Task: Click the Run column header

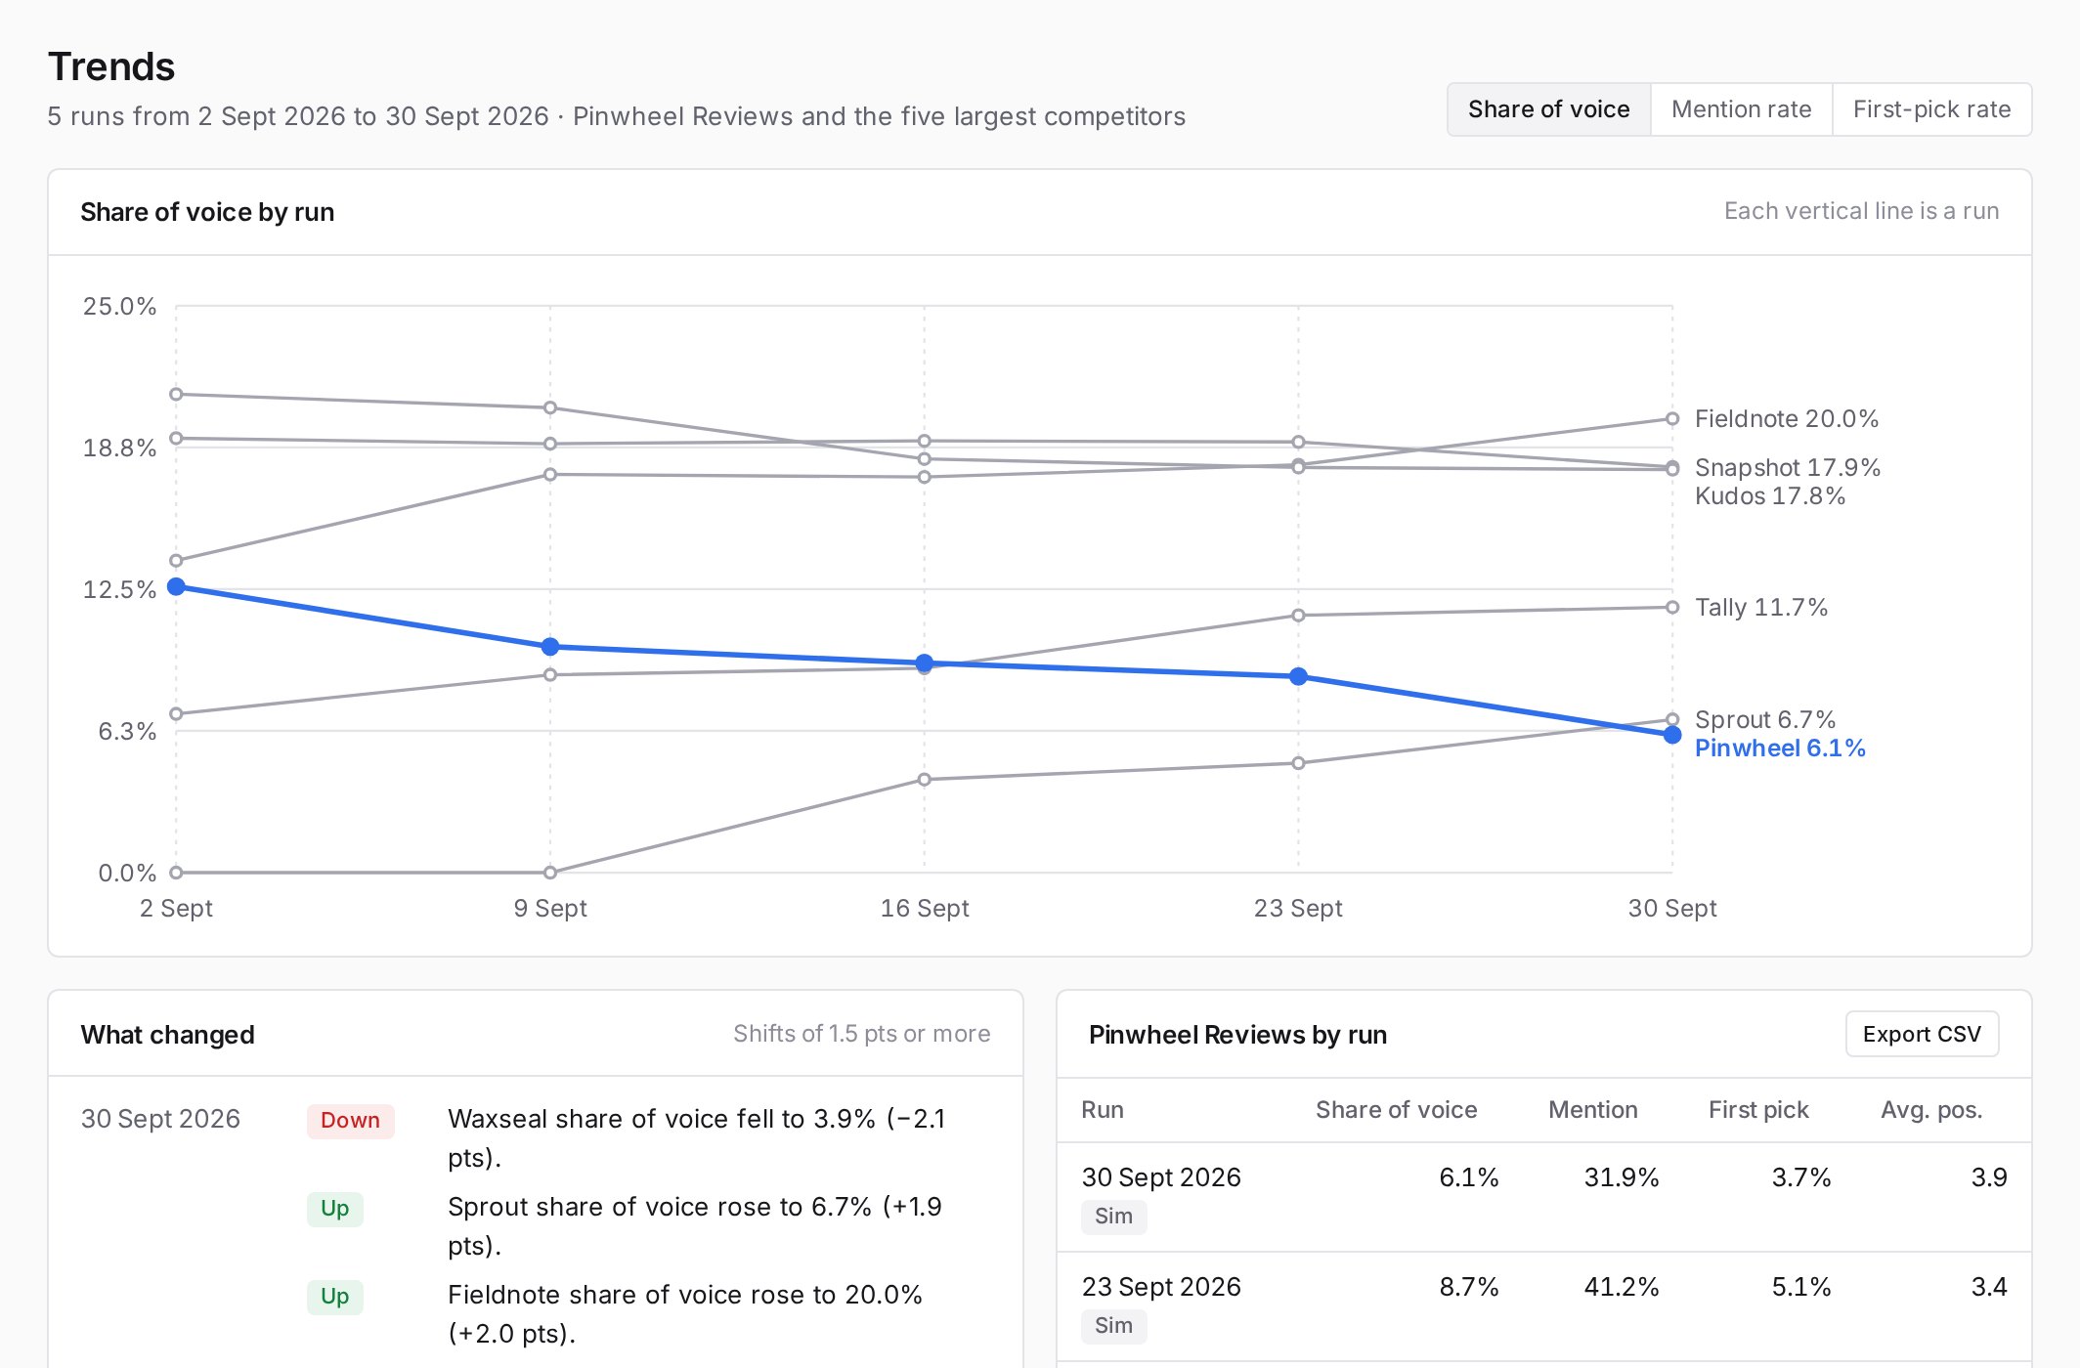Action: (1103, 1110)
